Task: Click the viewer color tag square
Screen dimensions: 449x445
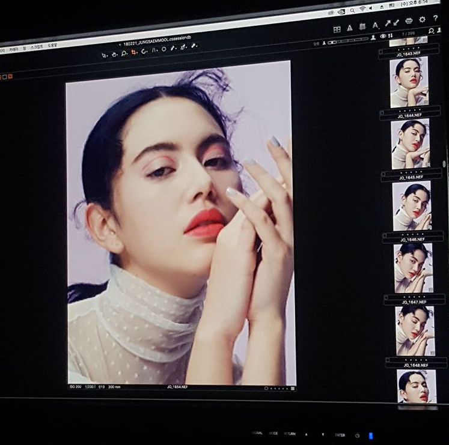Action: pos(266,389)
